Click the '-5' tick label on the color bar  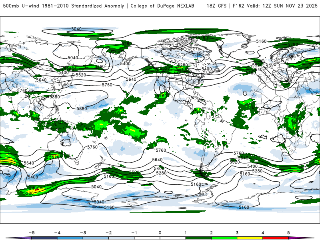32,233
